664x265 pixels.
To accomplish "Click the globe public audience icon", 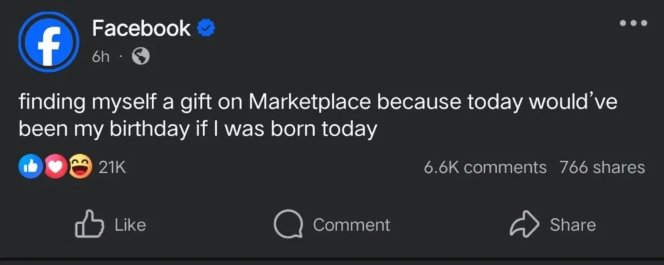I will 141,57.
